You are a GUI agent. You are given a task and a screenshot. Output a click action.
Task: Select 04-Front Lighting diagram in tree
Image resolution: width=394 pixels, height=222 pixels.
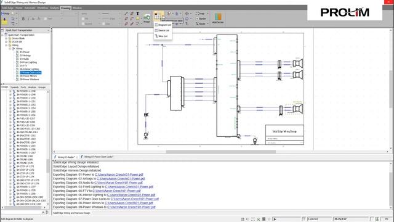click(28, 62)
